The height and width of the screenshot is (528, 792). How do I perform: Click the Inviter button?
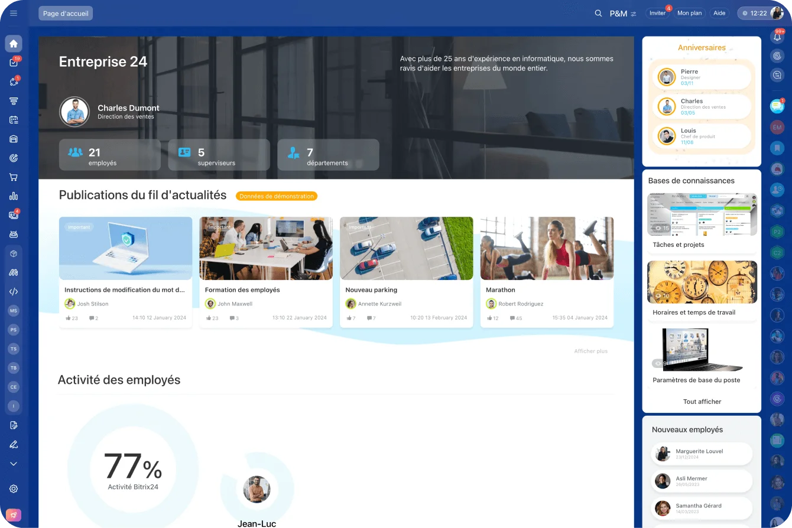pos(657,13)
